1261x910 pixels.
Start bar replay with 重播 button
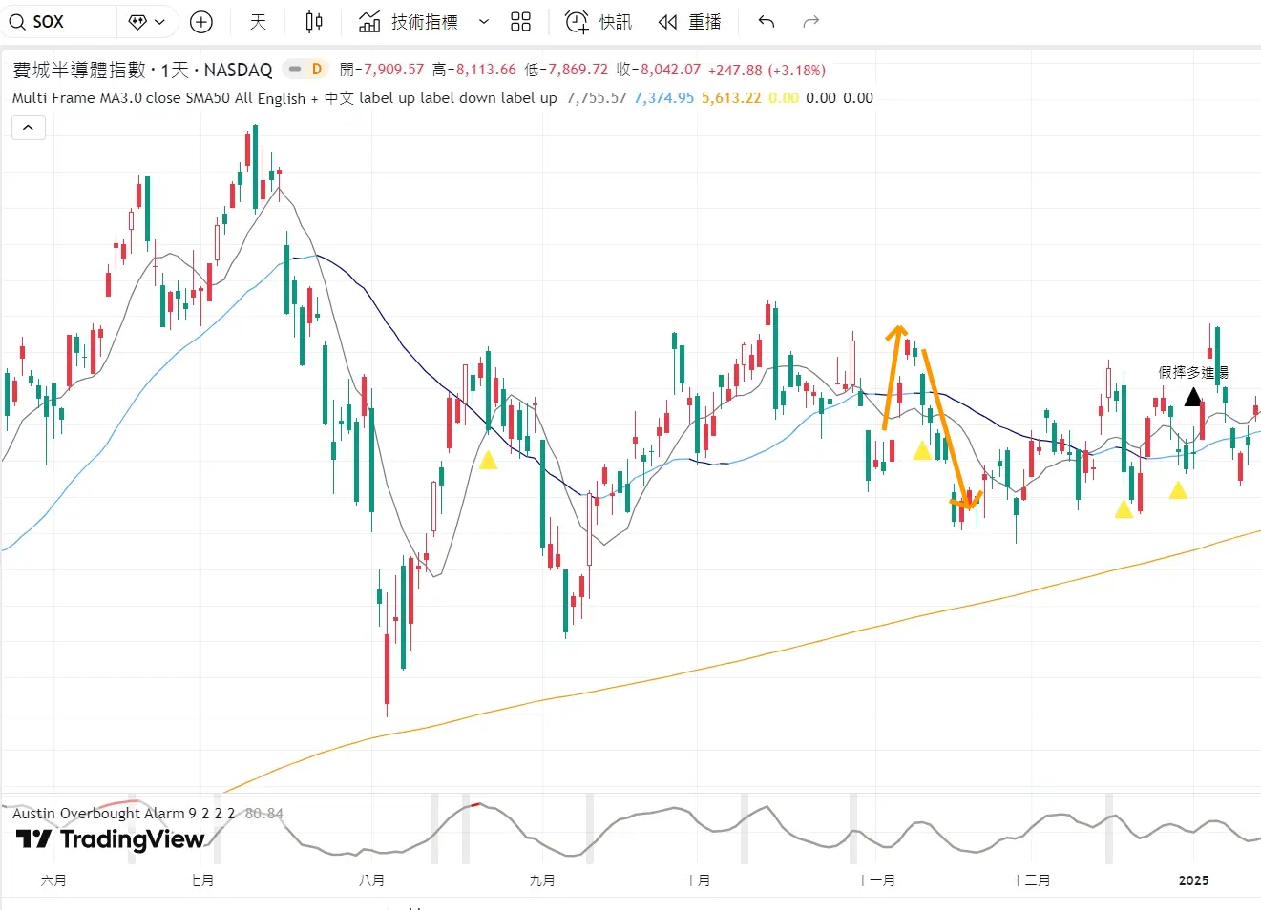coord(689,22)
